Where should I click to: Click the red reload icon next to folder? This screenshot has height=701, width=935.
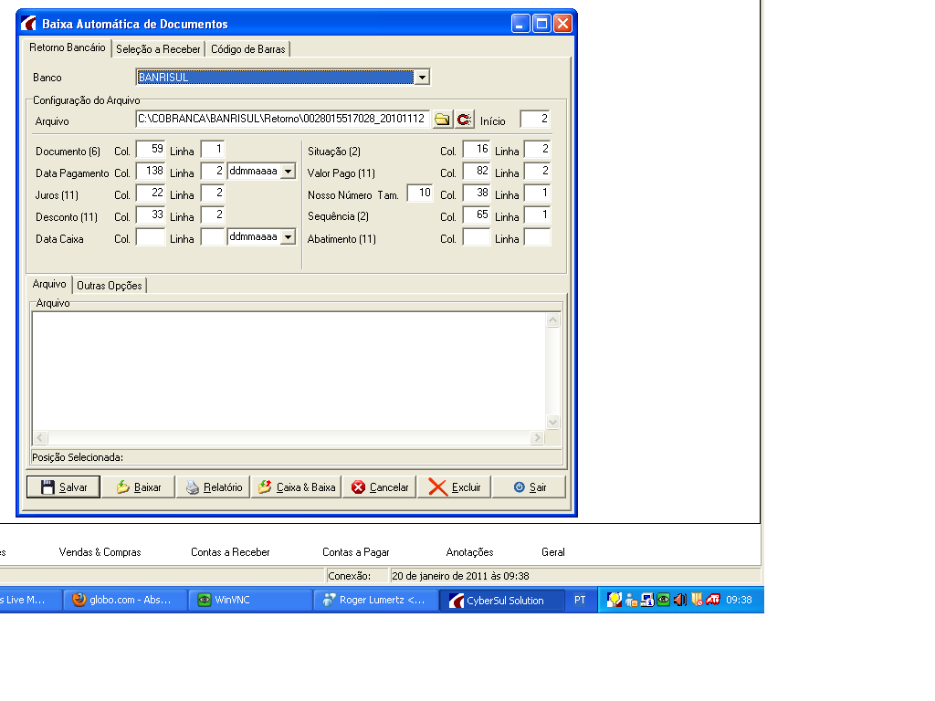click(x=464, y=120)
